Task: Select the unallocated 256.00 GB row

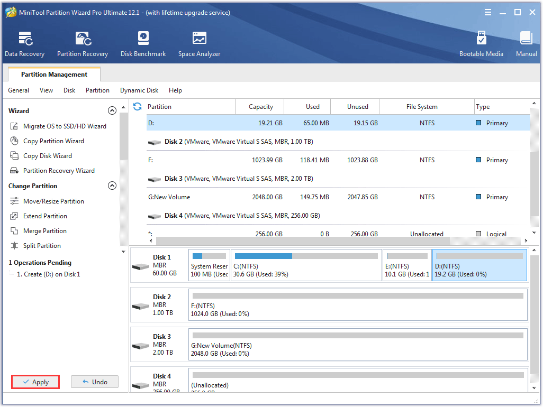Action: pos(338,233)
